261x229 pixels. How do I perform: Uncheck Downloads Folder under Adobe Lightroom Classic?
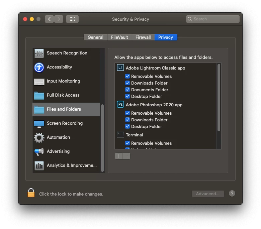127,83
